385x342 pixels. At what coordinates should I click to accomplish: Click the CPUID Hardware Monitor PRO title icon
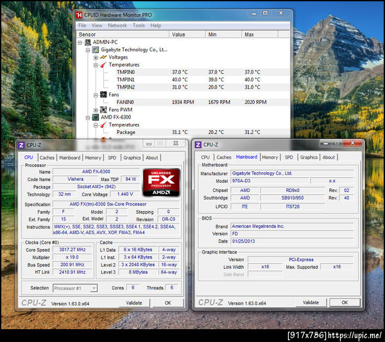[x=78, y=15]
